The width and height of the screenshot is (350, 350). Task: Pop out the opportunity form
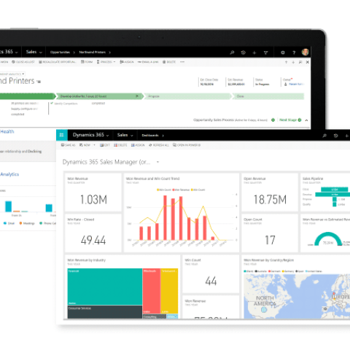click(300, 62)
